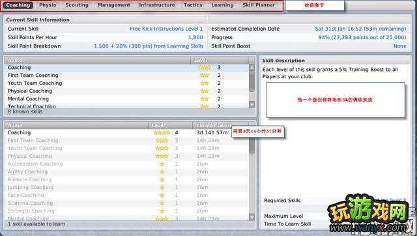The image size is (417, 236).
Task: Open the Scouting tab
Action: [x=77, y=5]
